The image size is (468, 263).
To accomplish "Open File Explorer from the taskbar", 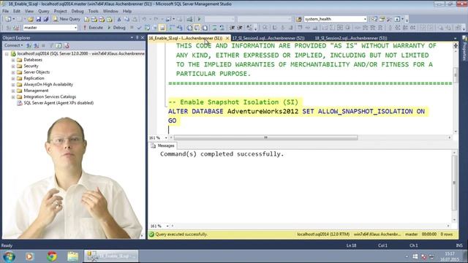I will (72, 256).
